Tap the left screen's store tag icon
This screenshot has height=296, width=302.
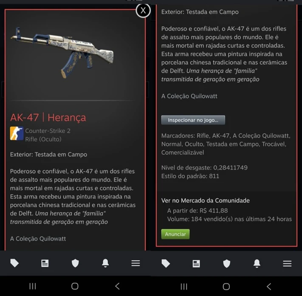coord(14,263)
